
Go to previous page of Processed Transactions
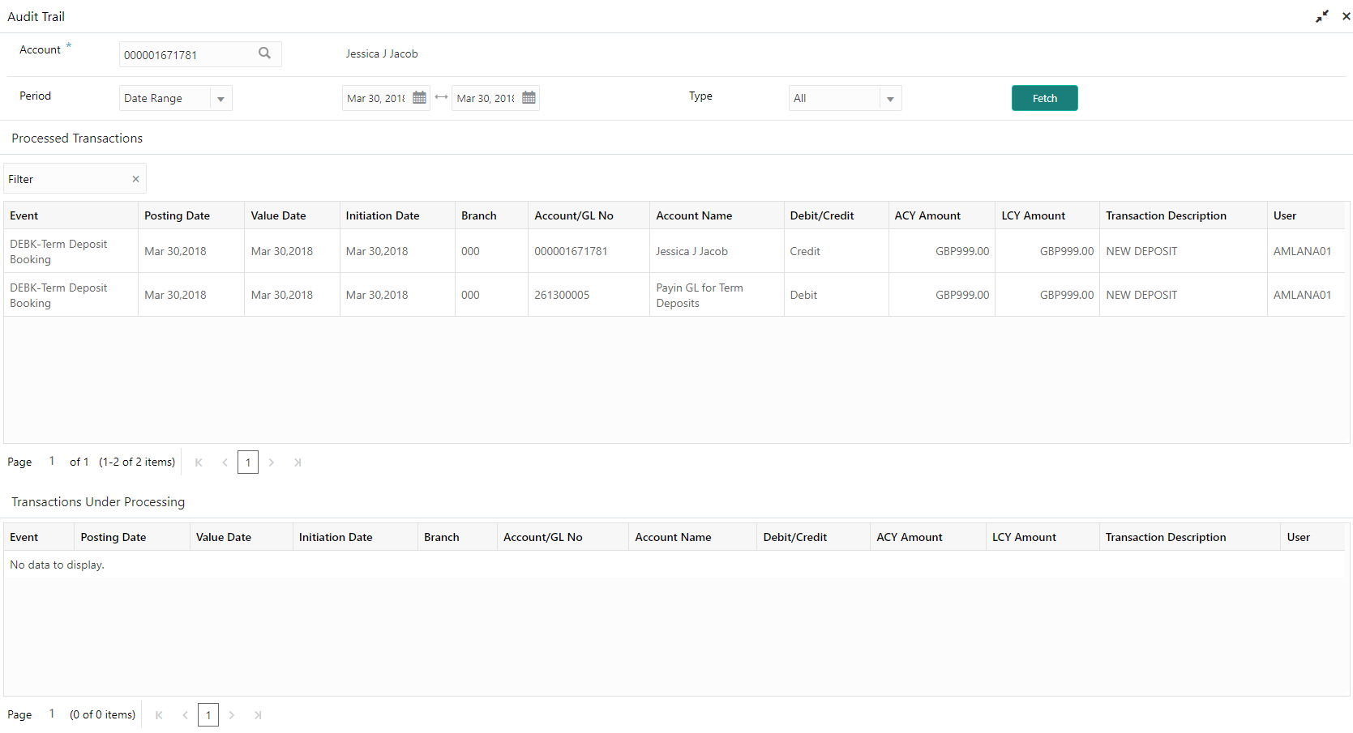(x=225, y=462)
